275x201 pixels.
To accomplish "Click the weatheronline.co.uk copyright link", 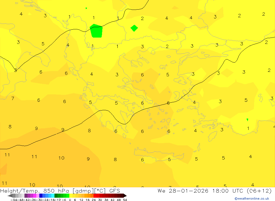I will [252, 199].
